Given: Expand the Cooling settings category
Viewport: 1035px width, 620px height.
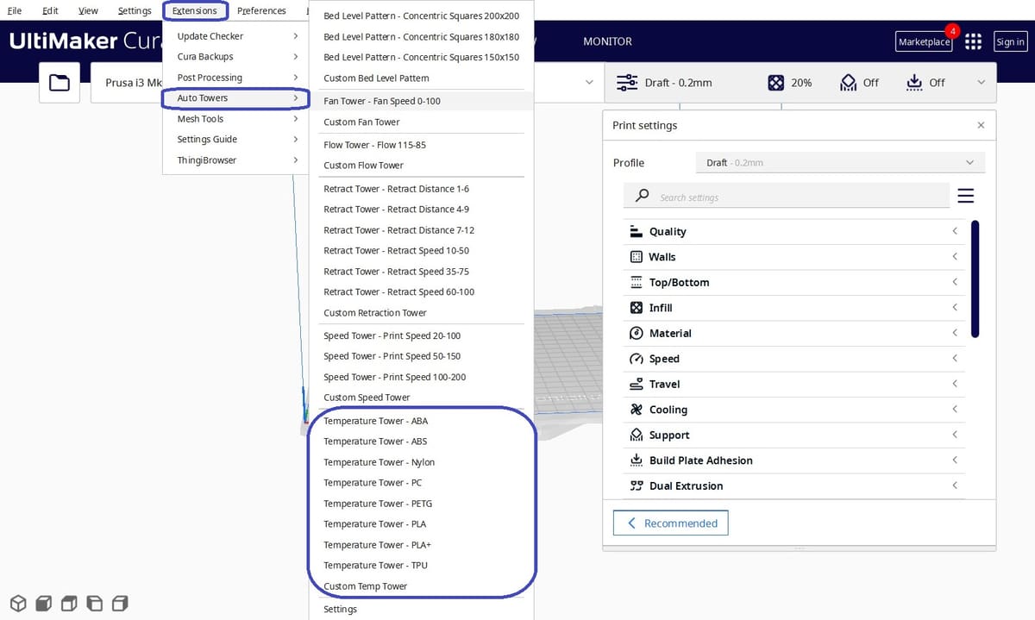Looking at the screenshot, I should (x=793, y=410).
